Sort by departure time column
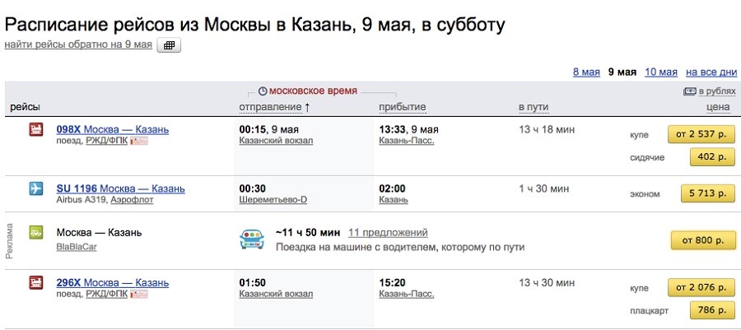 pyautogui.click(x=274, y=108)
